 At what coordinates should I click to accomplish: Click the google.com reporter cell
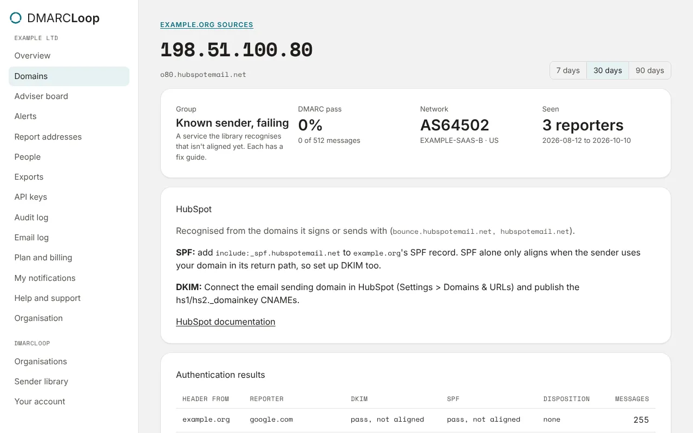click(x=271, y=419)
